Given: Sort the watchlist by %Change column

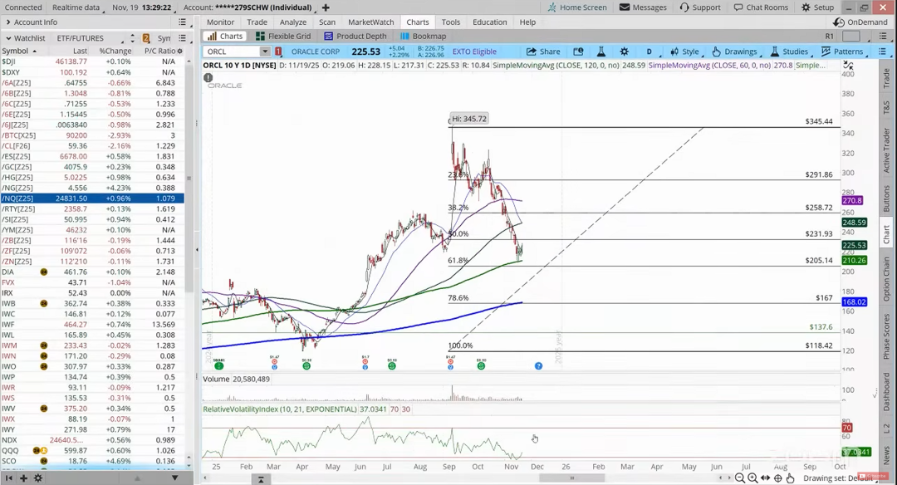Looking at the screenshot, I should point(115,51).
